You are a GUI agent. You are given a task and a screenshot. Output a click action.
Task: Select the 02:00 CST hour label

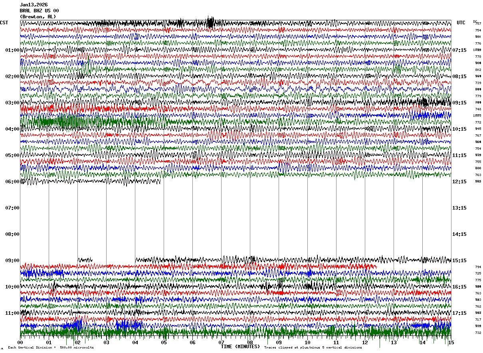coord(12,76)
